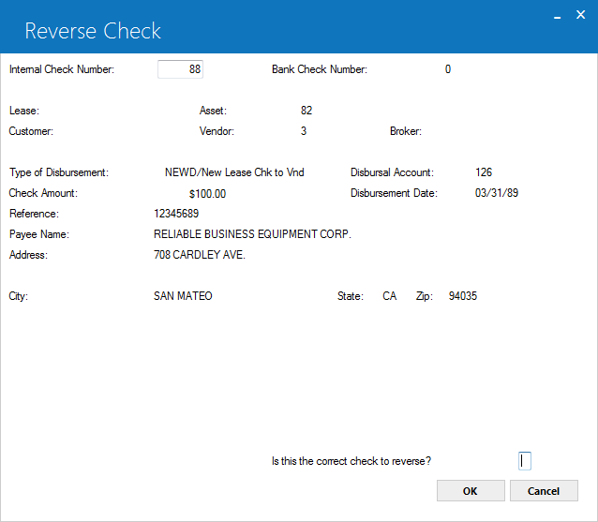Click the 'Bank Check Number:' label
The height and width of the screenshot is (522, 598).
click(320, 69)
